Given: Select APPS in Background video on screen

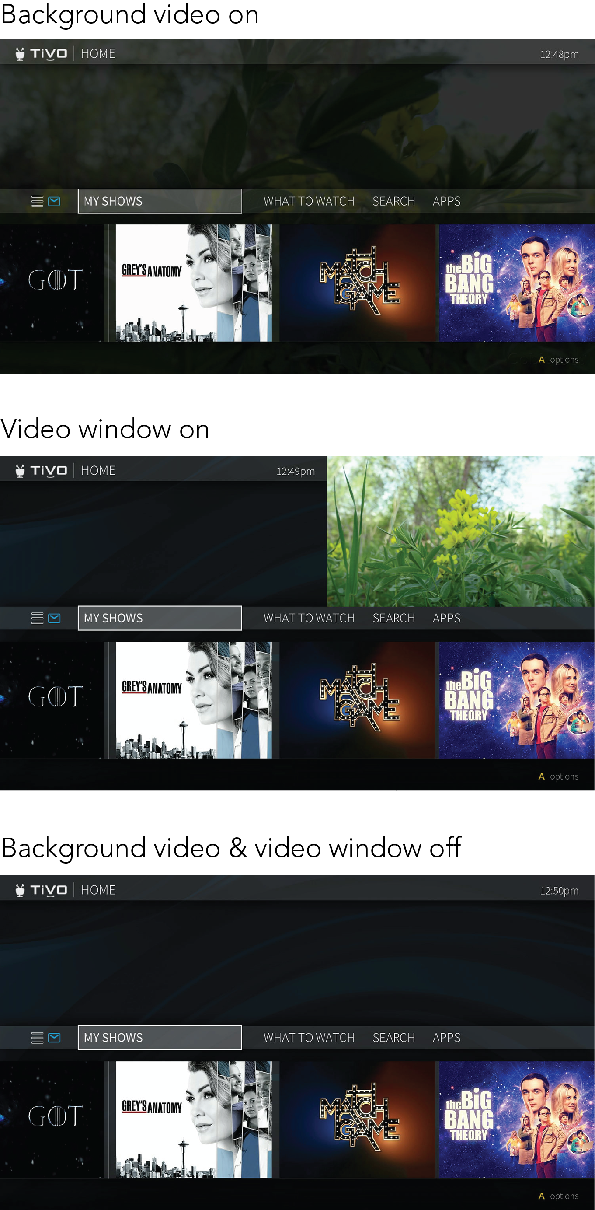Looking at the screenshot, I should coord(446,201).
